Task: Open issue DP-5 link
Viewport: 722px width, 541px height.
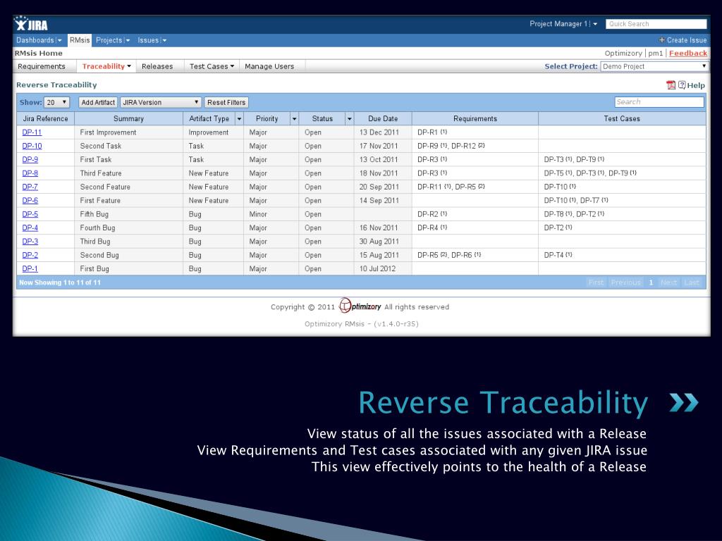Action: [x=30, y=214]
